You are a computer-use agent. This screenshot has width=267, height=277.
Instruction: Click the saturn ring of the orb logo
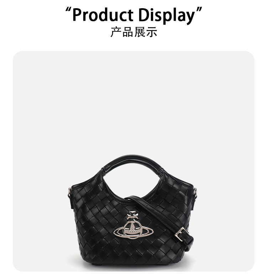coord(133,231)
